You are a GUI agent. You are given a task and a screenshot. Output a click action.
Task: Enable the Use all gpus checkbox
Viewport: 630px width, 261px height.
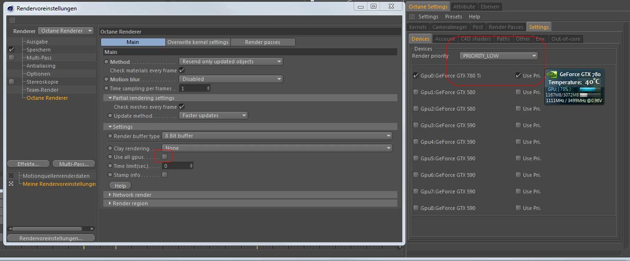pos(164,157)
